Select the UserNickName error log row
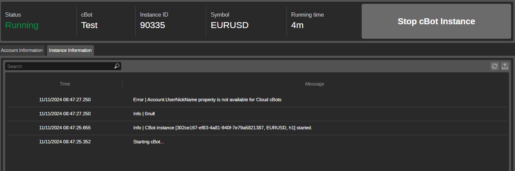Viewport: 515px width, 171px height. coord(257,100)
